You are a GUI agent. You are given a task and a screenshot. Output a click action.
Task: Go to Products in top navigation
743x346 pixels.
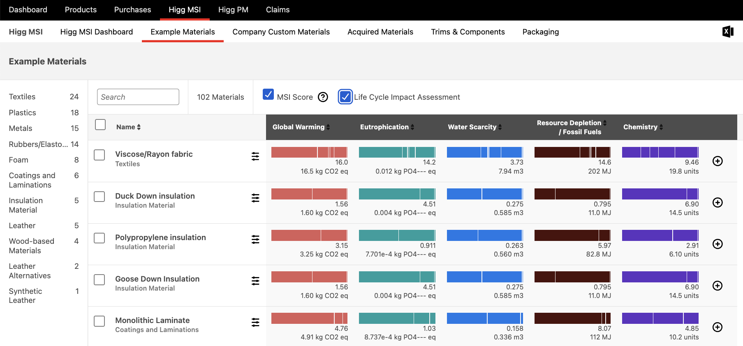click(x=81, y=10)
